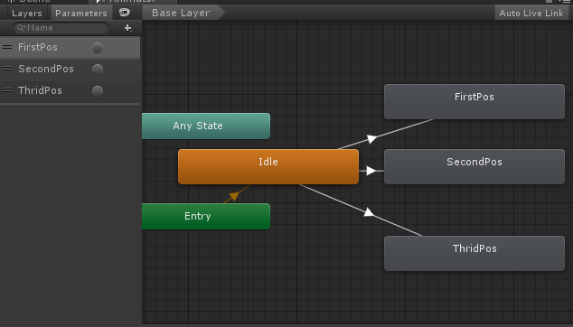Grab the FirstPos parameter reorder handle
Image resolution: width=573 pixels, height=327 pixels.
tap(7, 47)
